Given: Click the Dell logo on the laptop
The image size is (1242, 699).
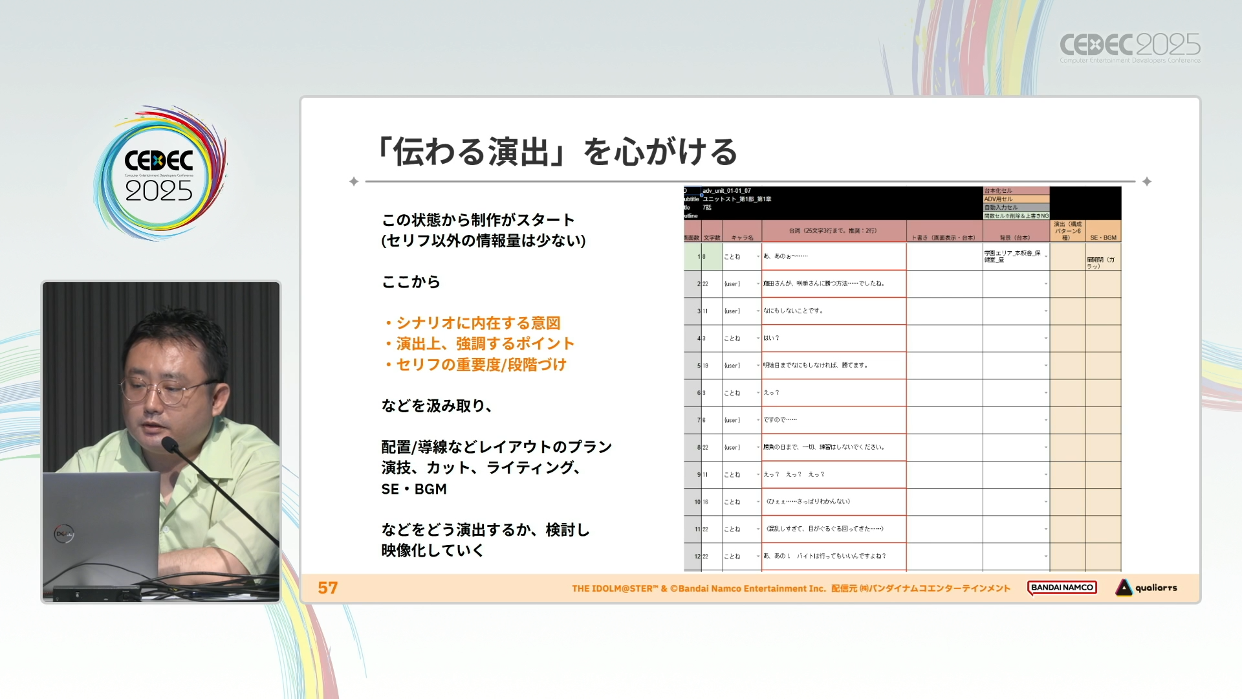Looking at the screenshot, I should (x=63, y=534).
